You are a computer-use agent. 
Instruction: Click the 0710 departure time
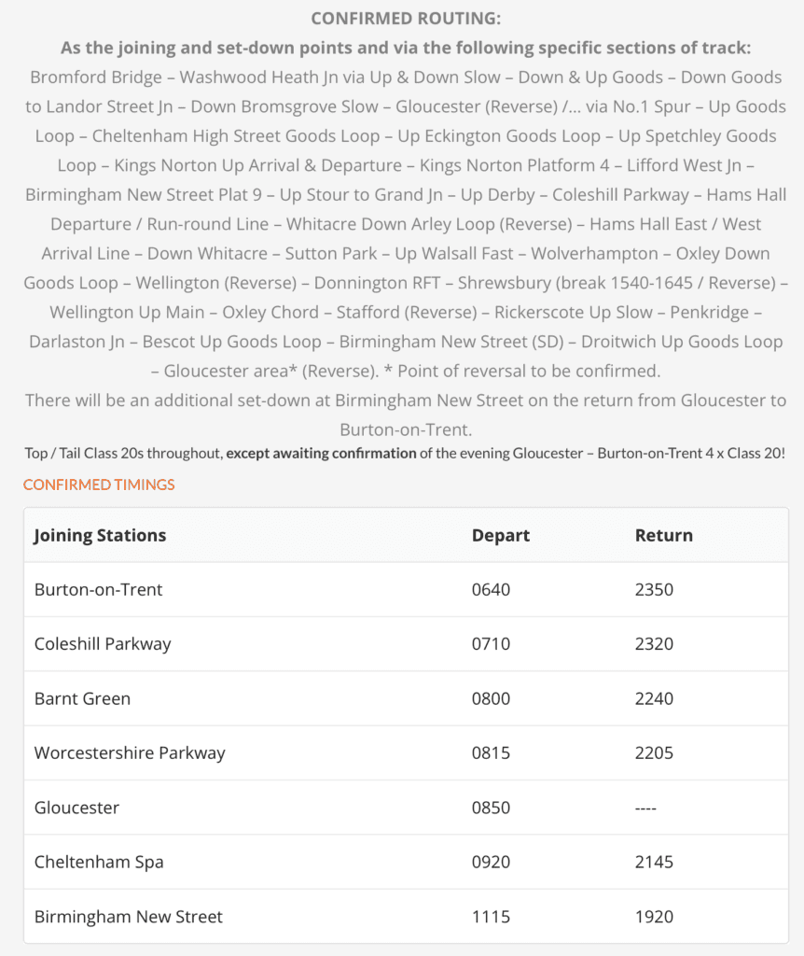(492, 643)
